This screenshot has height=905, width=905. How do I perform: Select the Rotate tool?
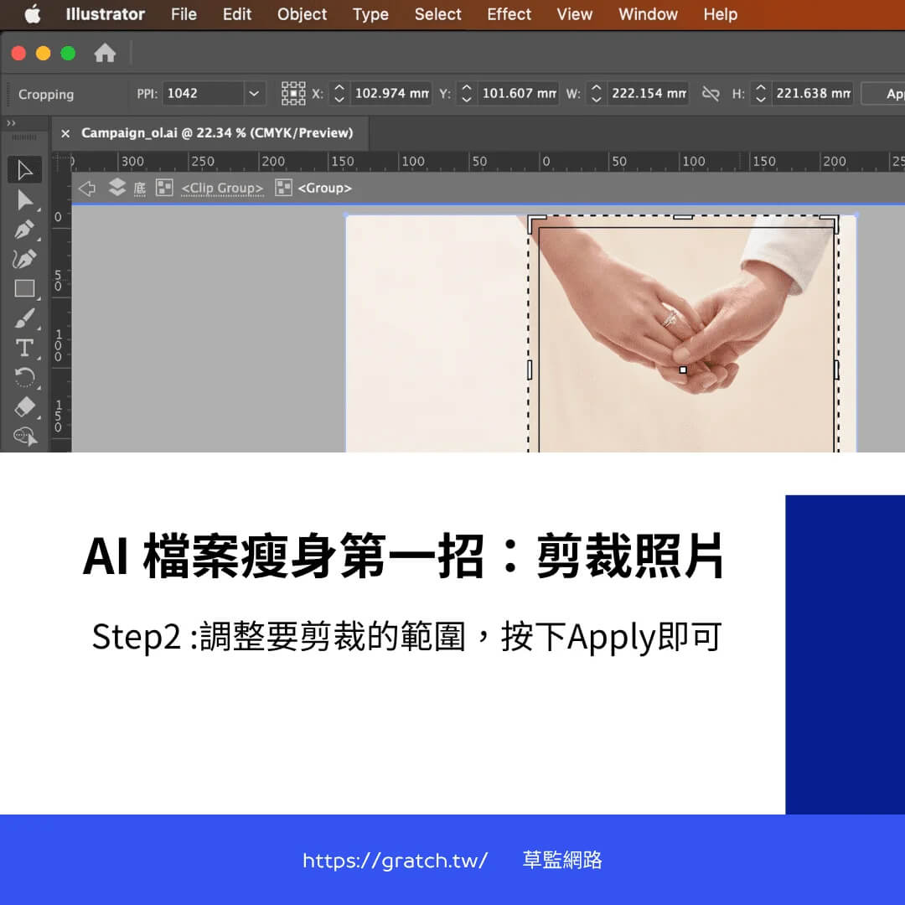[x=25, y=377]
